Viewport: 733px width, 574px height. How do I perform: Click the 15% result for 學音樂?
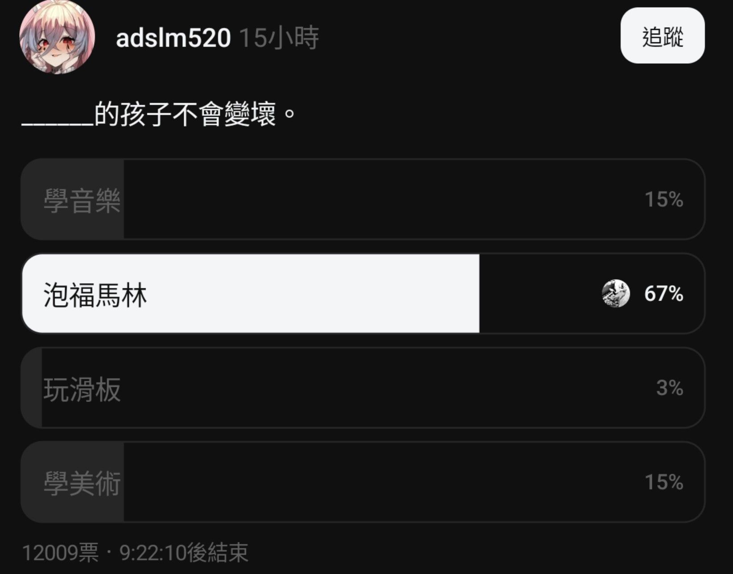click(664, 199)
